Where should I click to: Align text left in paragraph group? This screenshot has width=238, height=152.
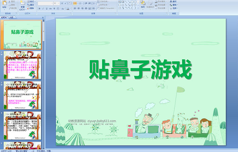coord(75,8)
